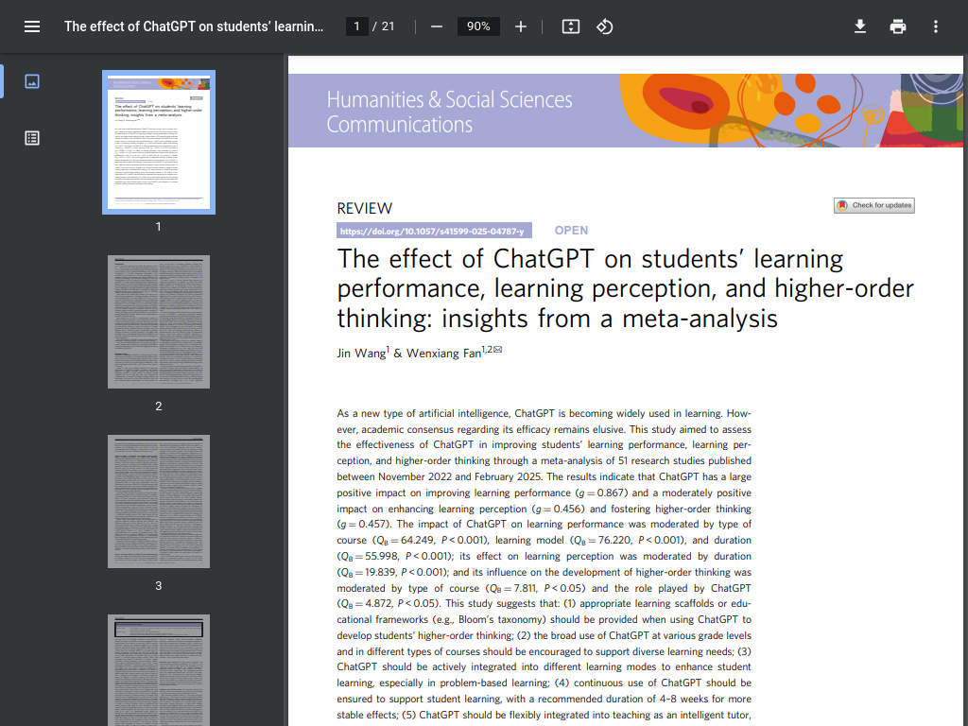Download the PDF file
The width and height of the screenshot is (968, 726).
click(860, 26)
